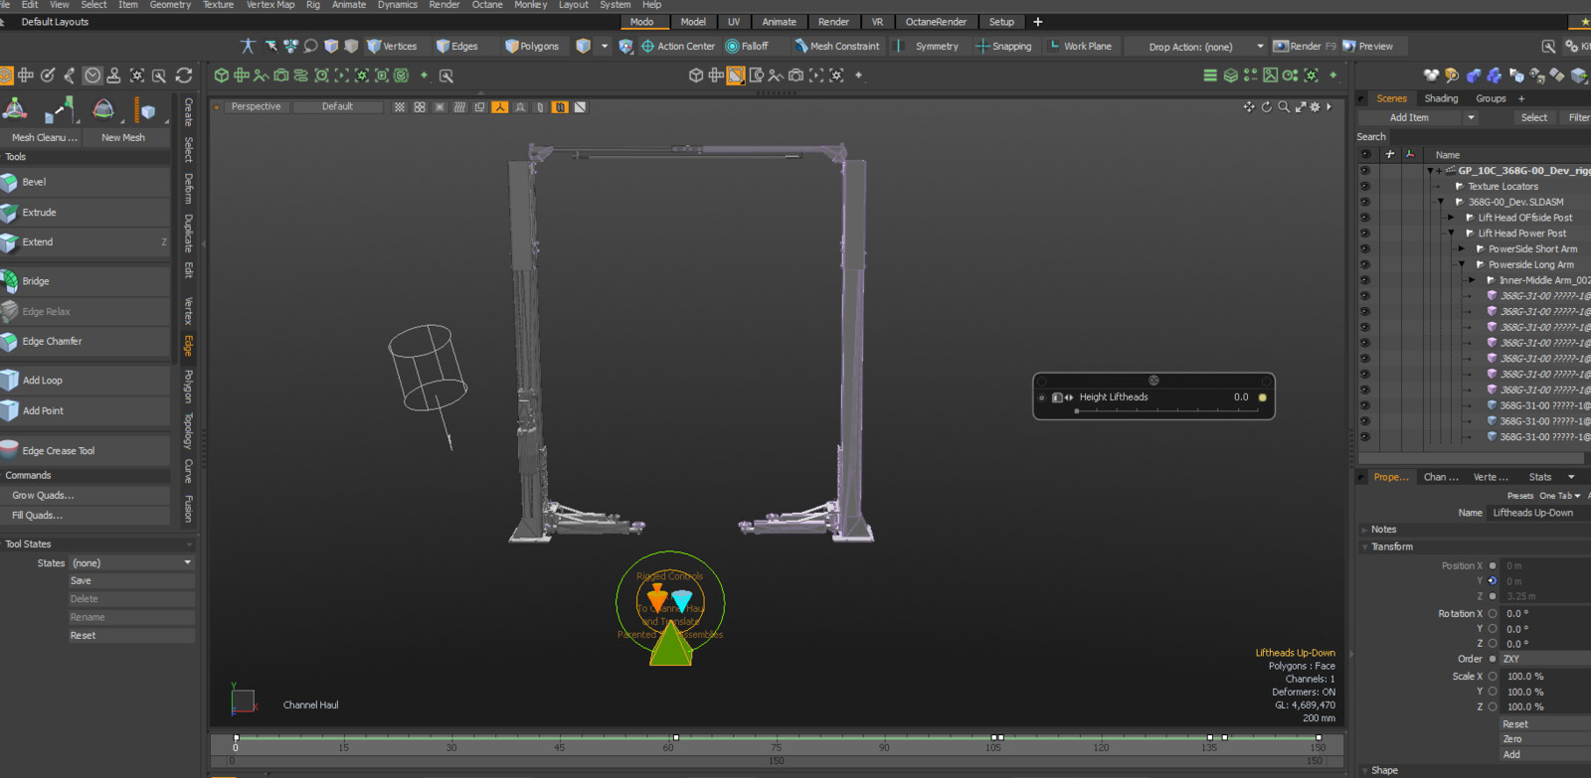Click the Liftheads Up-Down name field

click(x=1538, y=513)
